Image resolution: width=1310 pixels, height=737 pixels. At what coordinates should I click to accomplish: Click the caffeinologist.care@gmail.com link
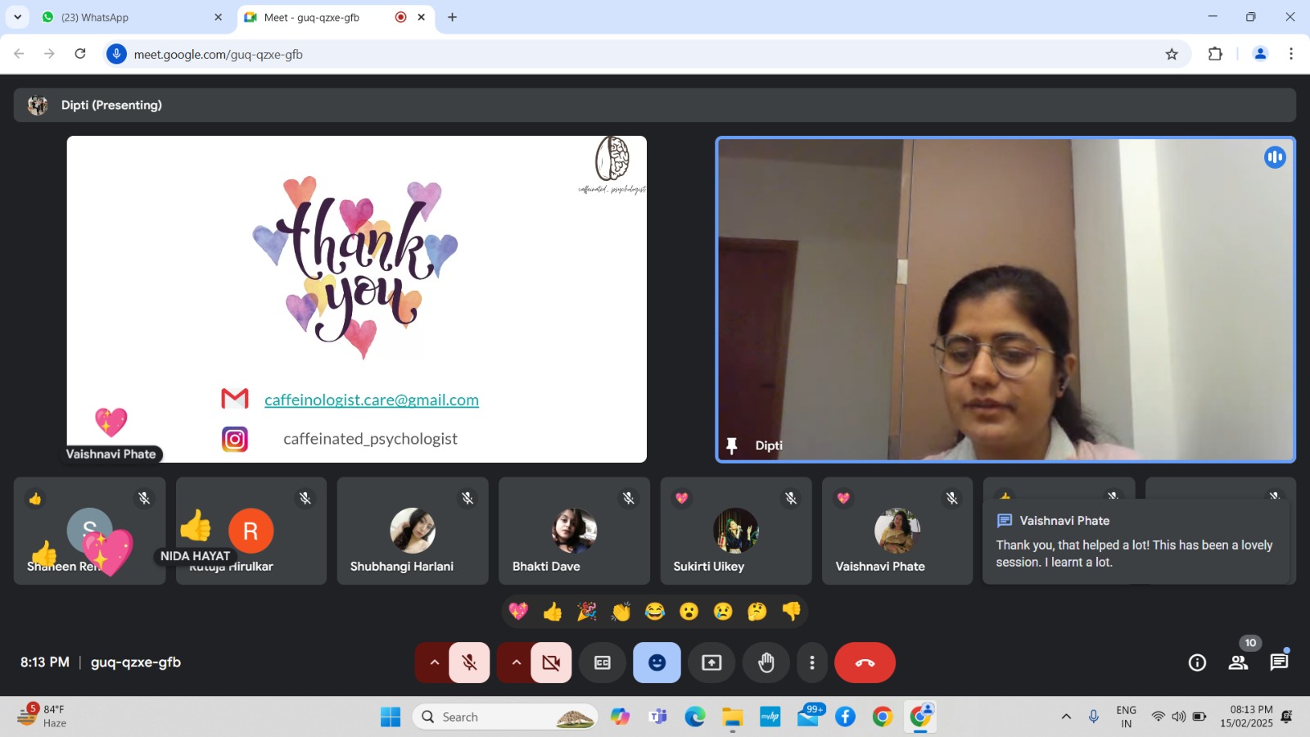pyautogui.click(x=372, y=400)
